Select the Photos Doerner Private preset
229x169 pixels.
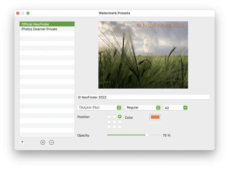[47, 29]
